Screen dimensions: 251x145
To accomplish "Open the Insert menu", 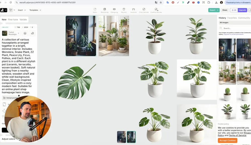I will click(22, 10).
